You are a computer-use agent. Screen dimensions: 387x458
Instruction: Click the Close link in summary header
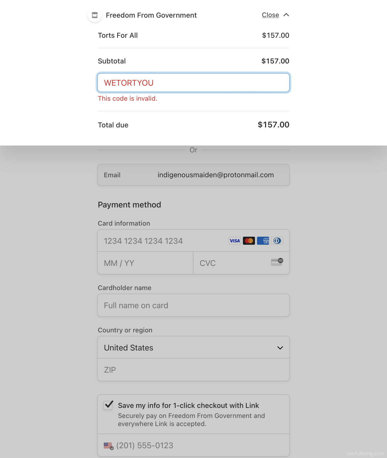click(x=270, y=15)
